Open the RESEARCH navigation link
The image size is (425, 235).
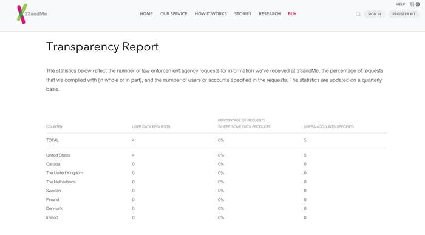click(270, 13)
